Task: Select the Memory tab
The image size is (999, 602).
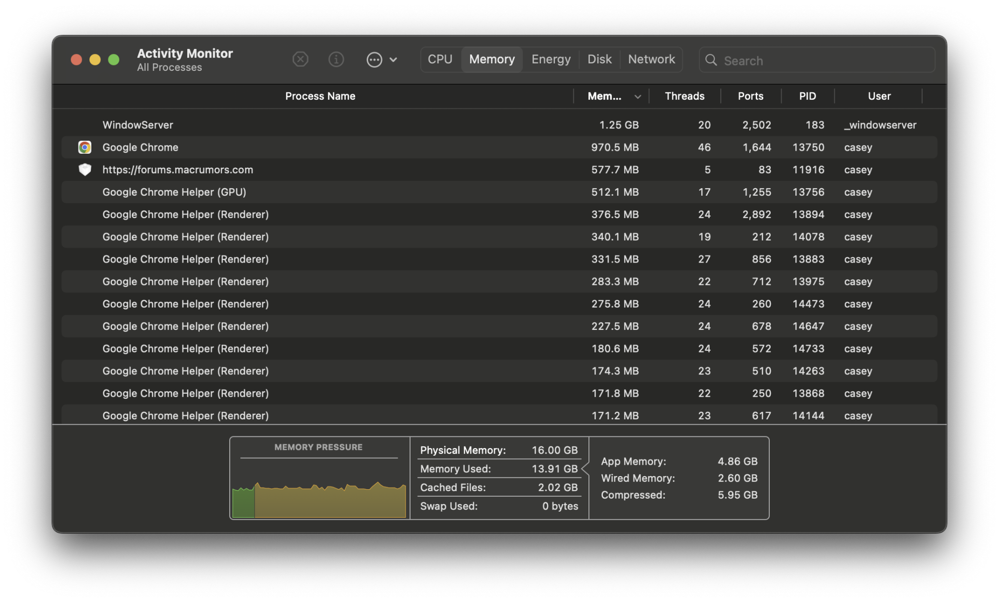Action: pos(492,59)
